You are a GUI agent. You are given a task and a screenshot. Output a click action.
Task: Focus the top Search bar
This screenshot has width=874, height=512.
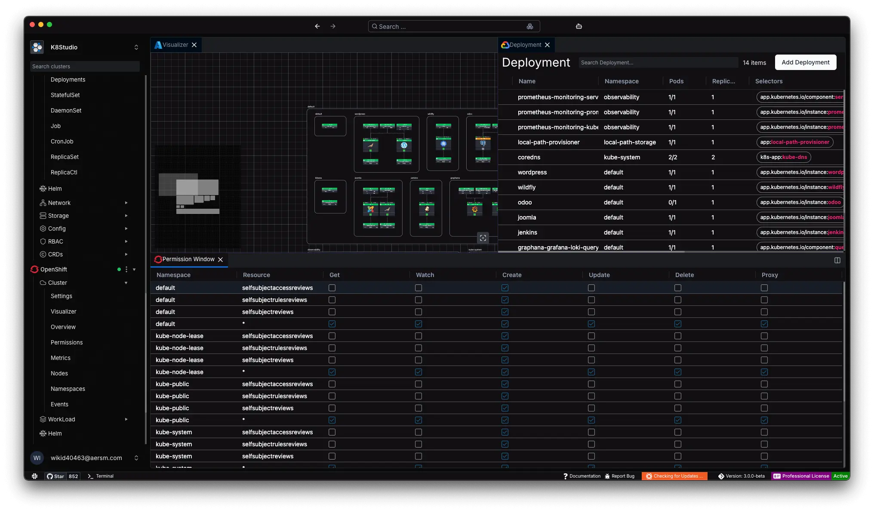point(454,26)
